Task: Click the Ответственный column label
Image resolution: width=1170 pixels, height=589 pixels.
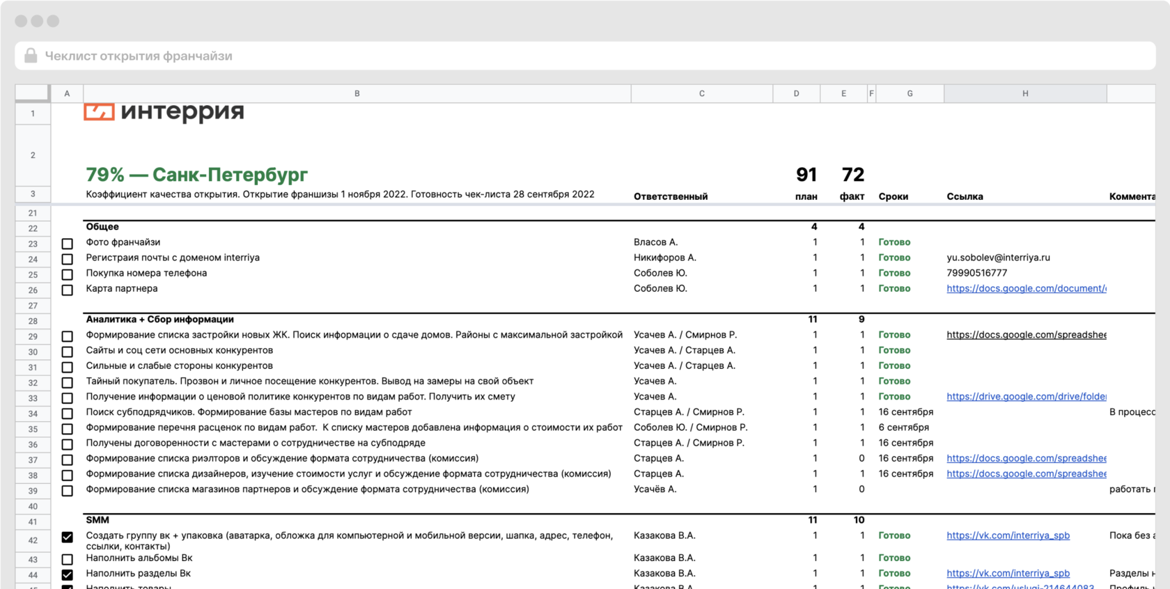Action: (671, 196)
